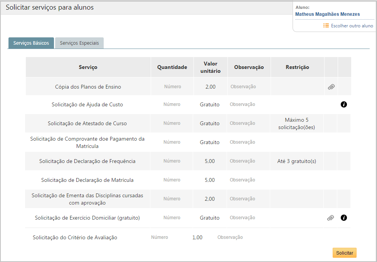Click Número field for Ementa das Disciplinas cursadas

click(172, 198)
